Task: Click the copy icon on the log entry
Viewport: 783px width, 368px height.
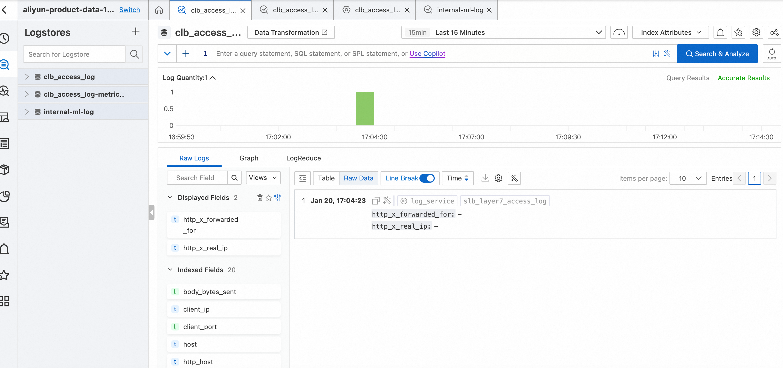Action: tap(376, 201)
